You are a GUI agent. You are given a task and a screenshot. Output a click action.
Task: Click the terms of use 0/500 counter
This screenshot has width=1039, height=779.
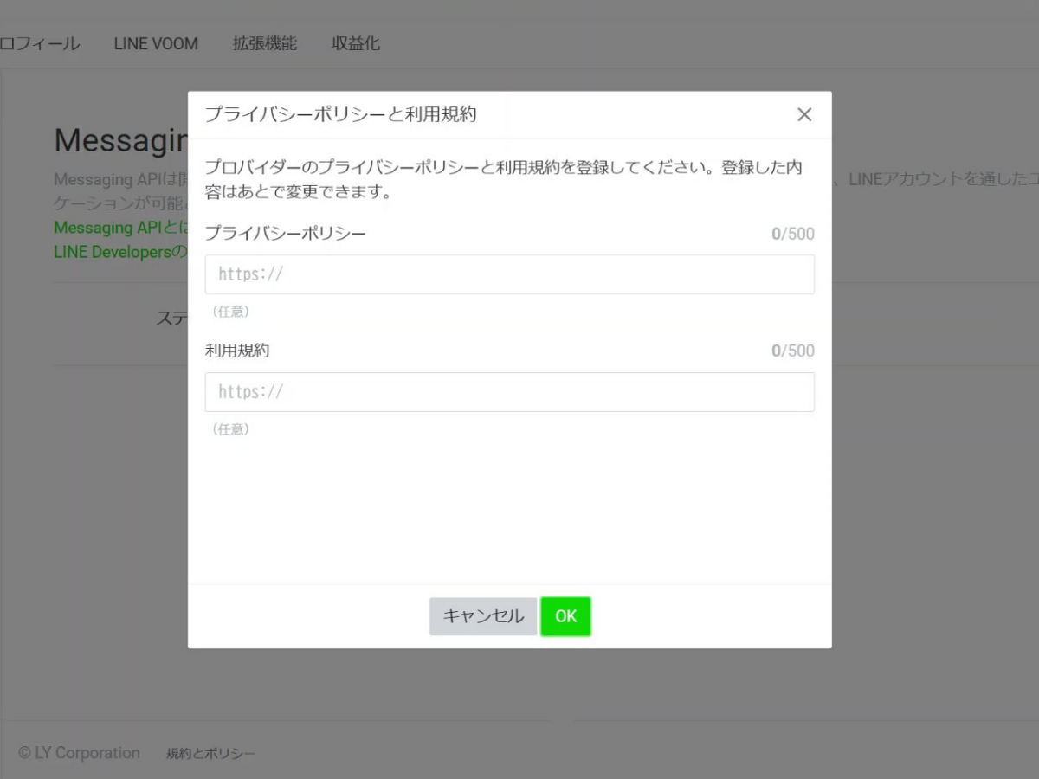coord(792,351)
